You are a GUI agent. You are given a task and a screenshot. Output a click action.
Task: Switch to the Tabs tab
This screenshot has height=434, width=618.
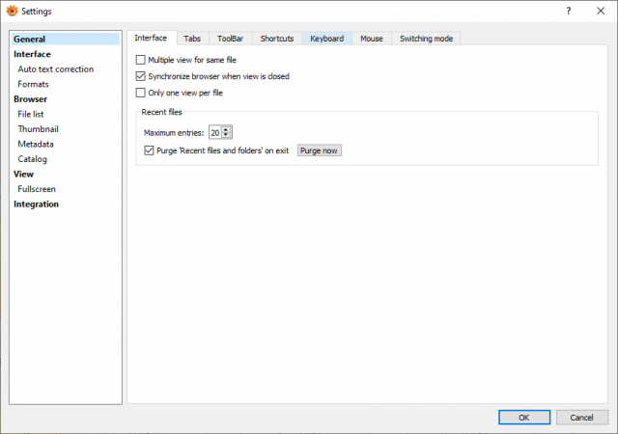point(192,39)
